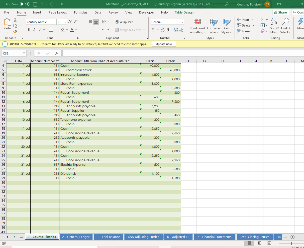The width and height of the screenshot is (304, 248).
Task: Click the Delete cells button
Action: click(246, 25)
